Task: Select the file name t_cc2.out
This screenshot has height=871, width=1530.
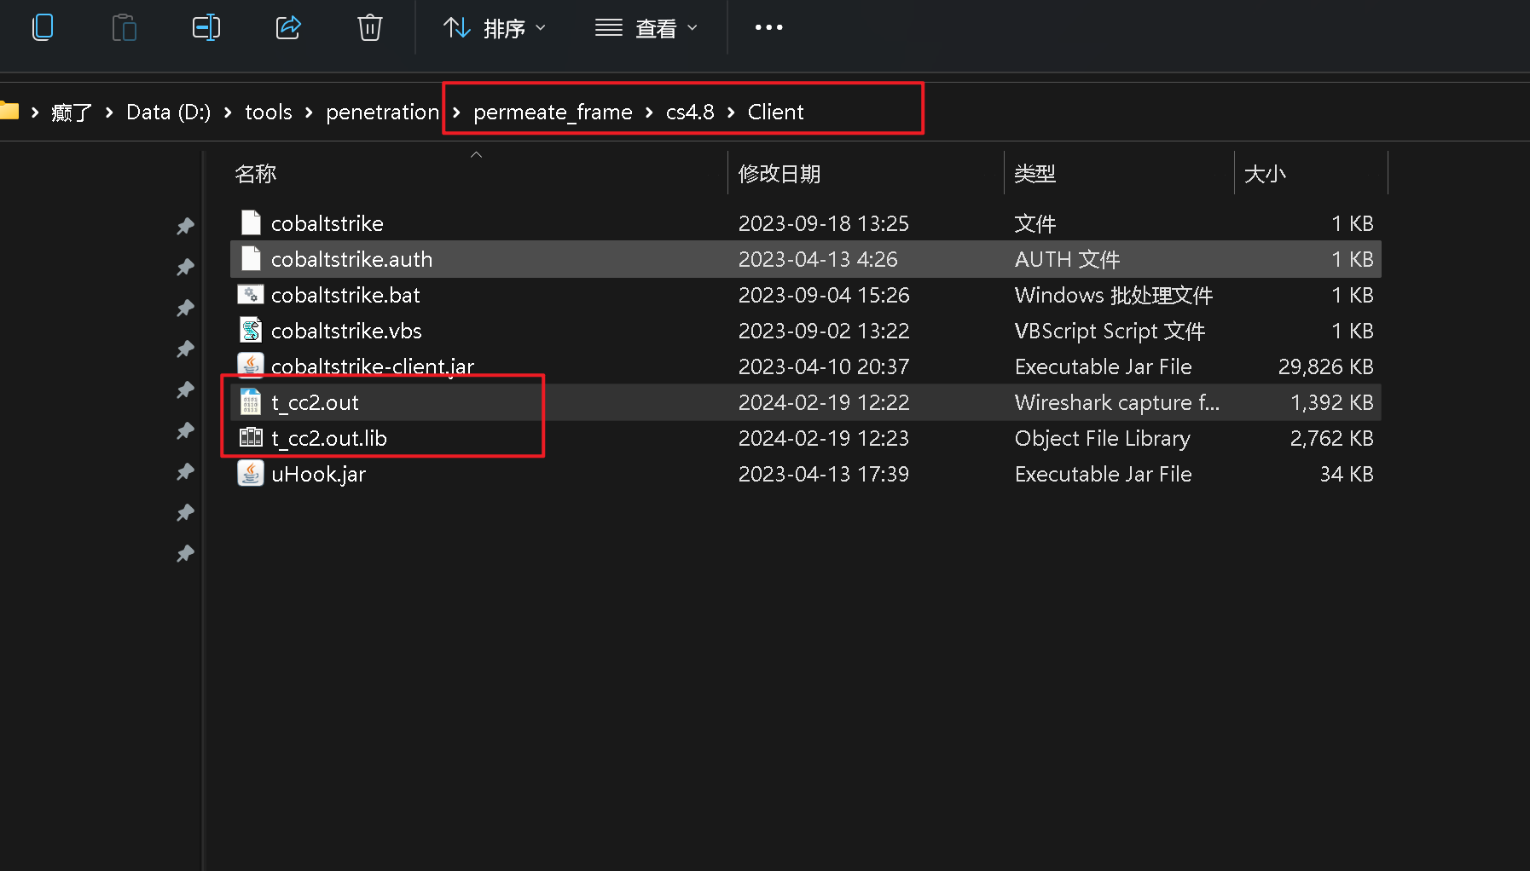Action: pyautogui.click(x=315, y=402)
